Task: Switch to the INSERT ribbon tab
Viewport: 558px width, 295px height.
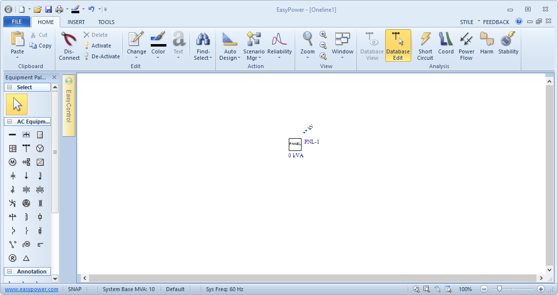Action: [76, 22]
